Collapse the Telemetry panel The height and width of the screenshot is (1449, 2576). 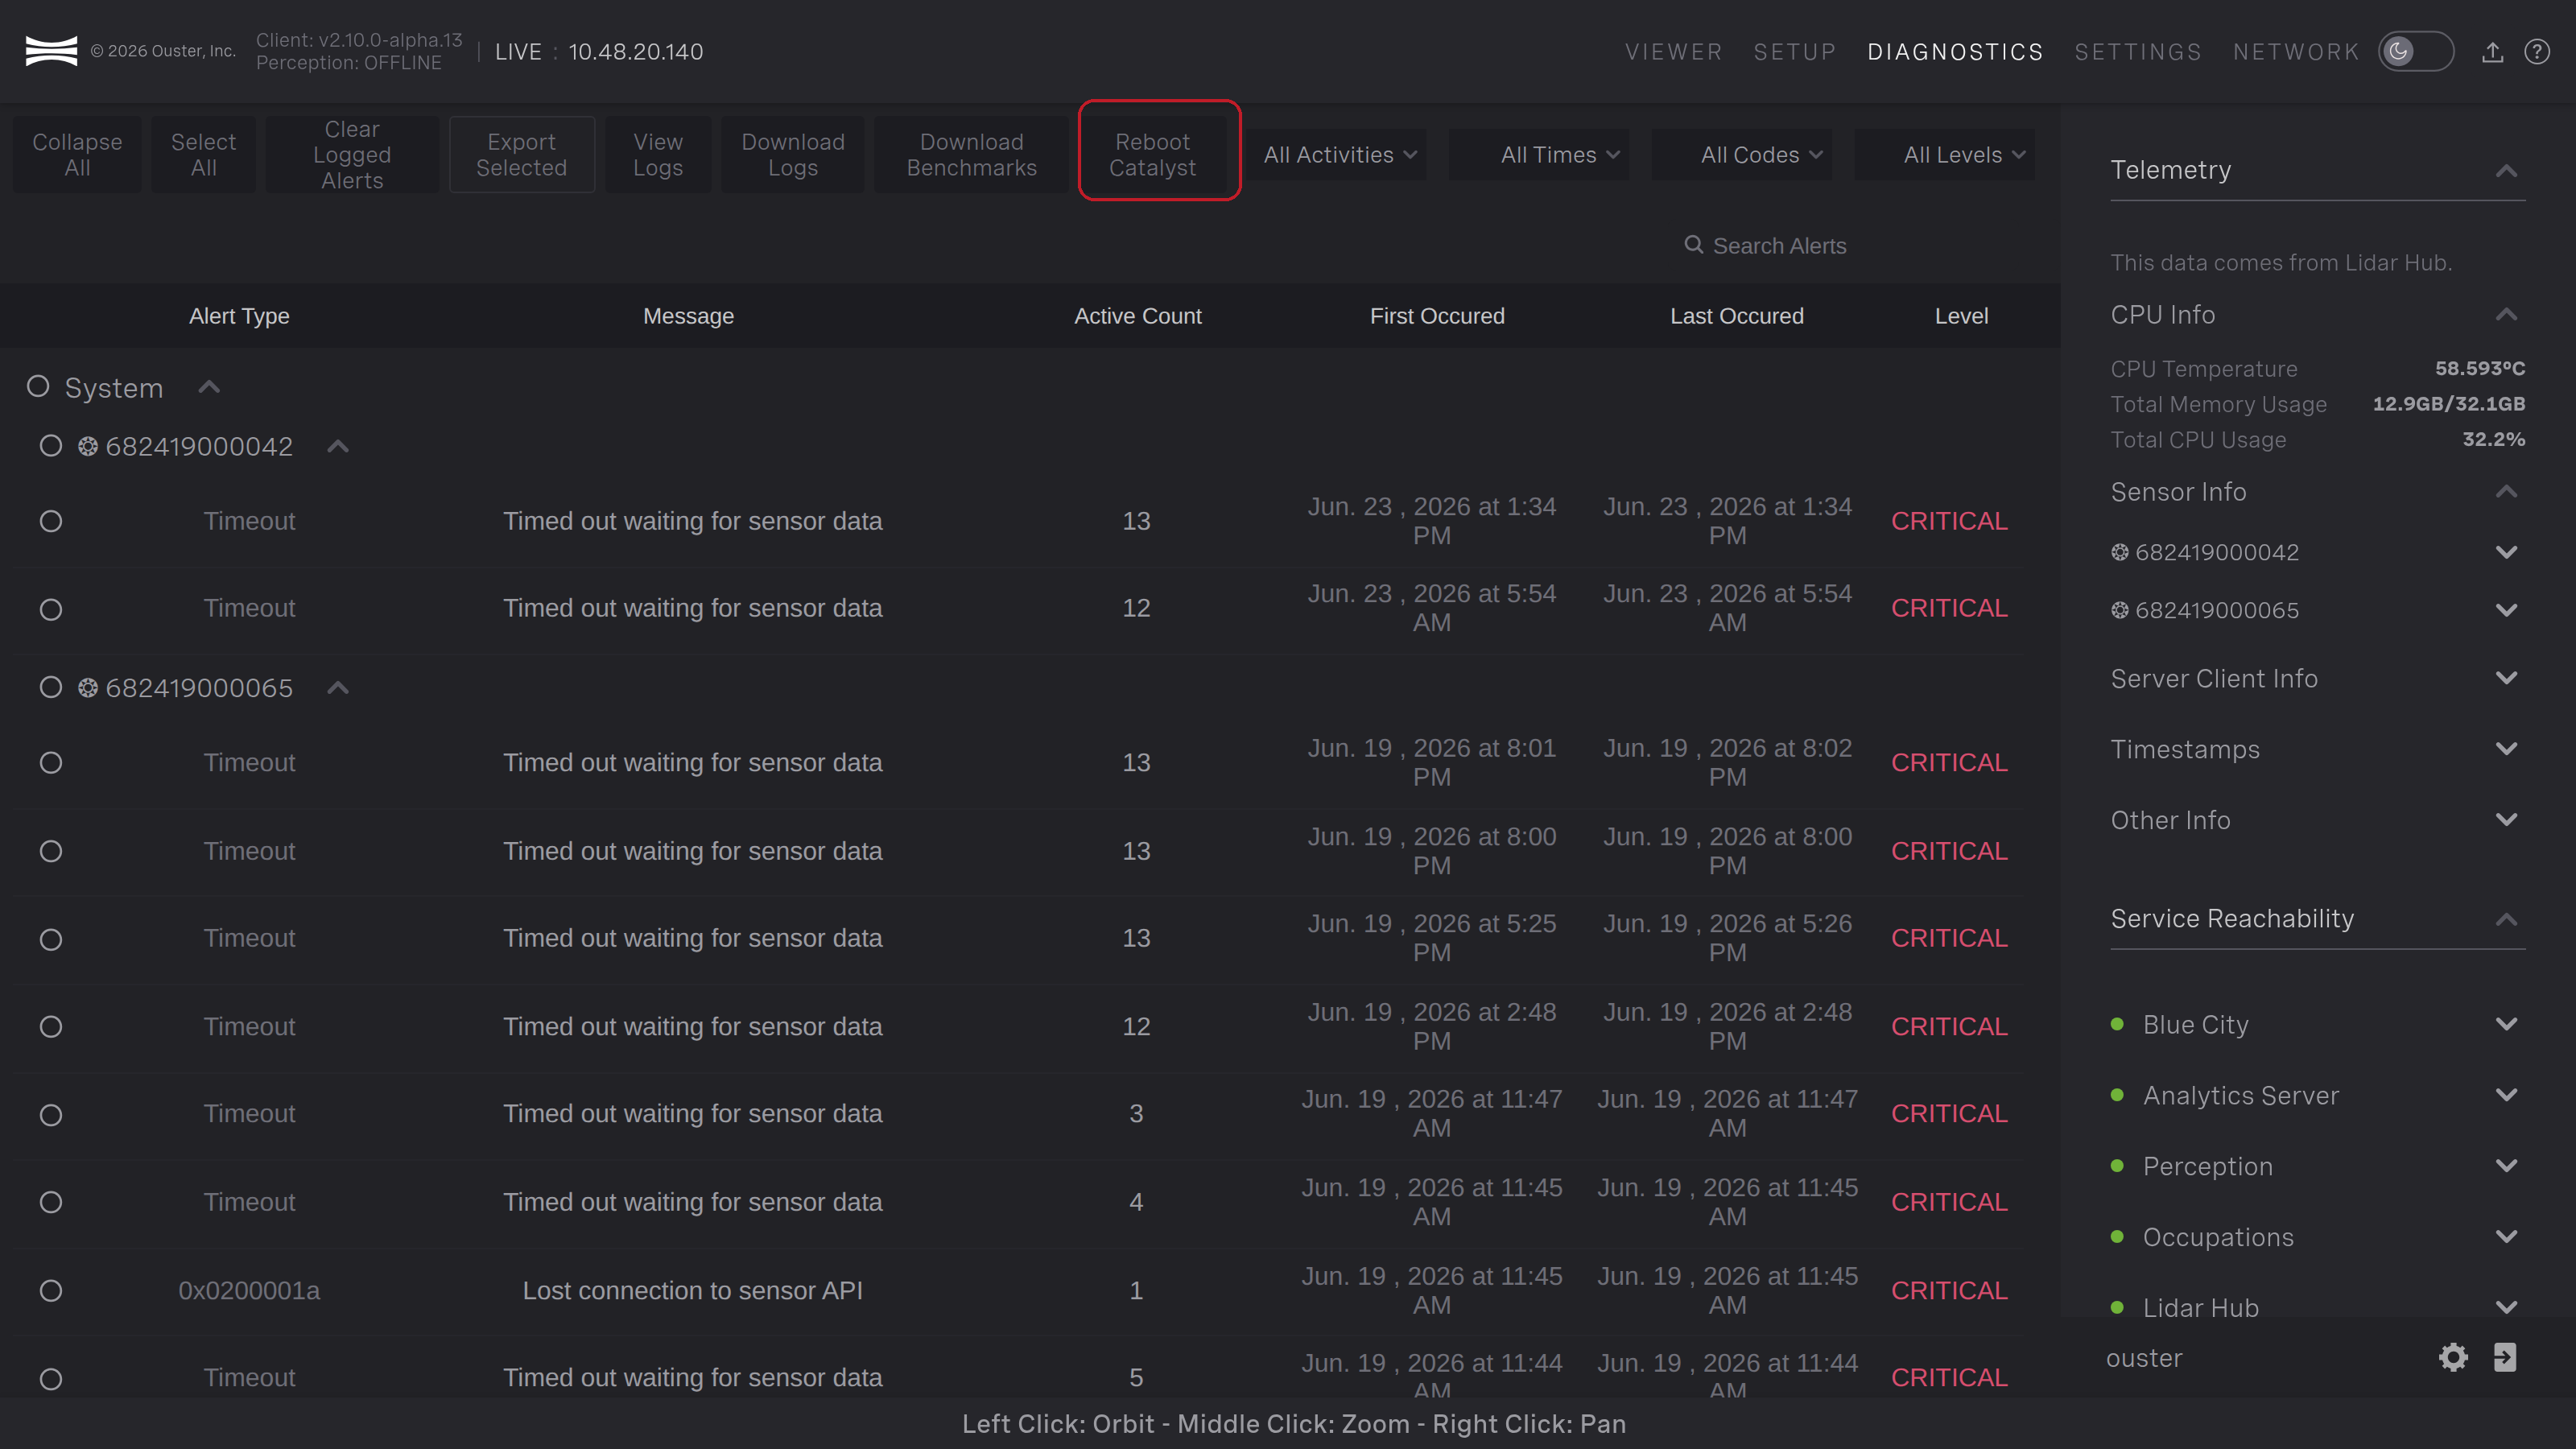click(x=2506, y=171)
